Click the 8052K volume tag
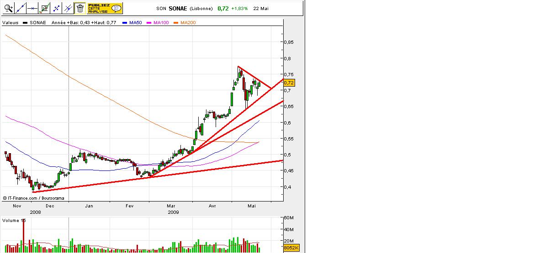Viewport: 534px width, 253px height. coord(291,248)
